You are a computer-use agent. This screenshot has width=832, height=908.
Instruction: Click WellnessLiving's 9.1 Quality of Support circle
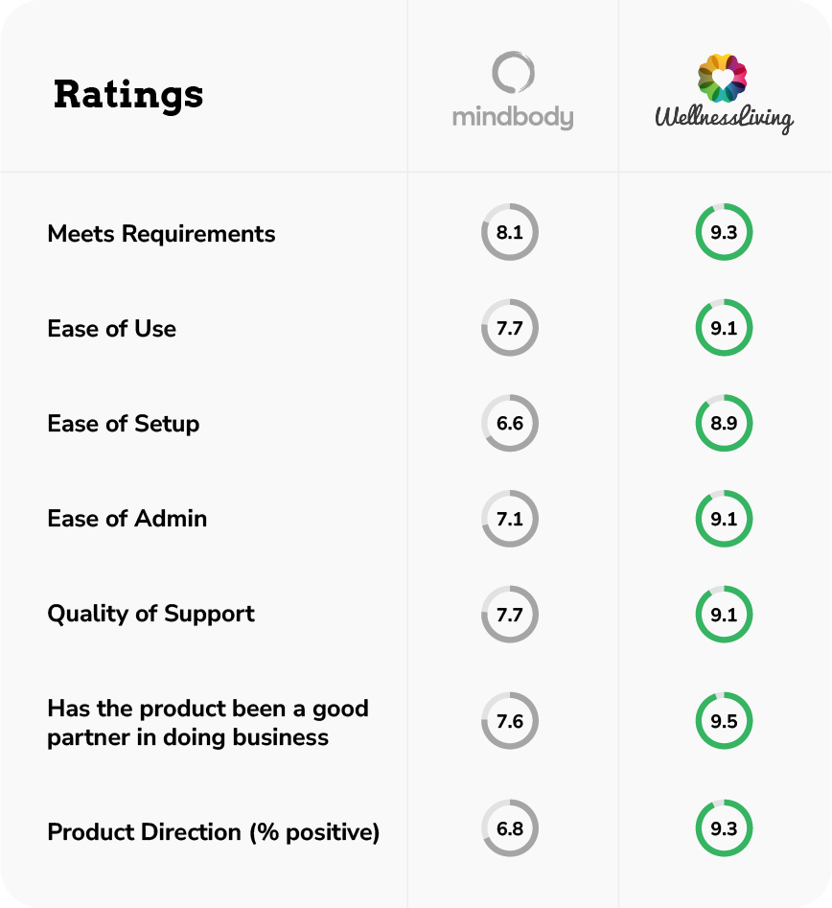(x=725, y=614)
